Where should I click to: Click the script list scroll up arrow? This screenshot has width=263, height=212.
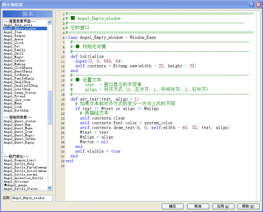[x=49, y=22]
